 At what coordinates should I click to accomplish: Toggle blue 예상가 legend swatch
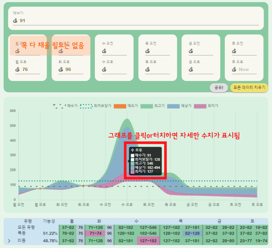(x=173, y=106)
